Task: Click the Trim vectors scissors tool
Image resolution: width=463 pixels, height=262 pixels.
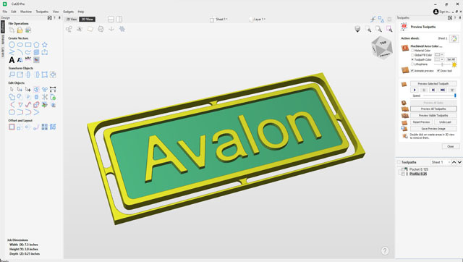Action: click(45, 97)
